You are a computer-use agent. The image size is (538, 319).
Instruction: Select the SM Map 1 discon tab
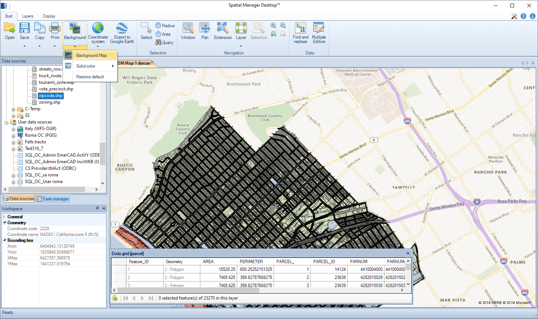pos(135,63)
